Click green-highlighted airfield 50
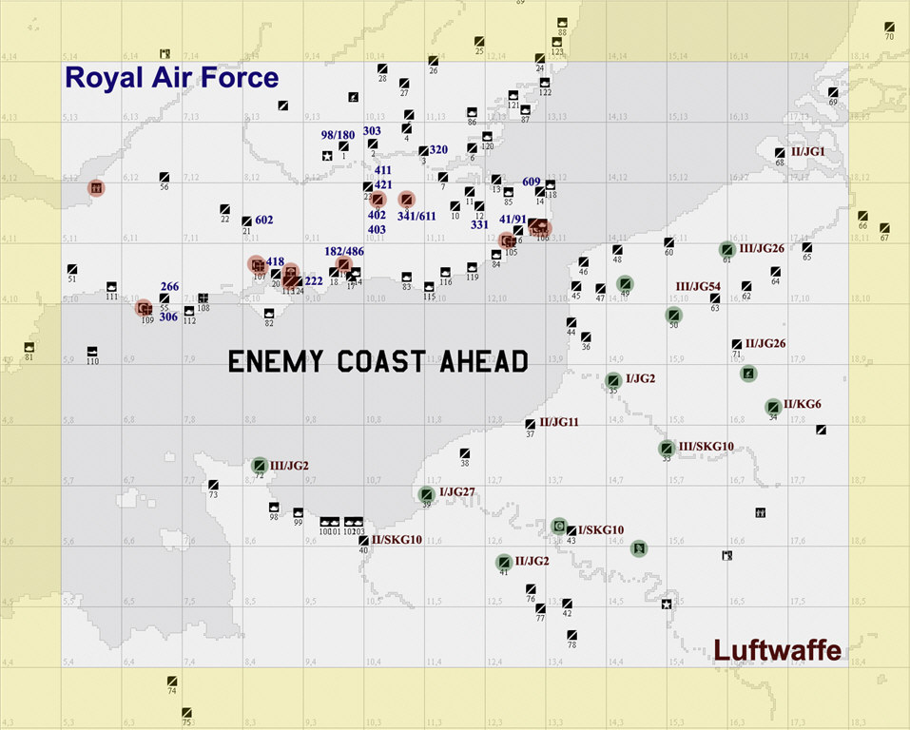The image size is (910, 730). pos(673,315)
